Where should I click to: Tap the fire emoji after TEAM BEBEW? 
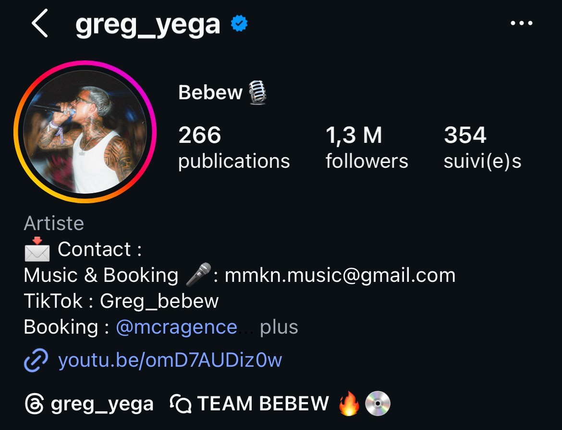349,404
